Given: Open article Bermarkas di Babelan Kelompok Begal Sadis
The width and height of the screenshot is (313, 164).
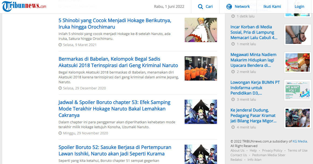Looking at the screenshot, I should 118,62.
